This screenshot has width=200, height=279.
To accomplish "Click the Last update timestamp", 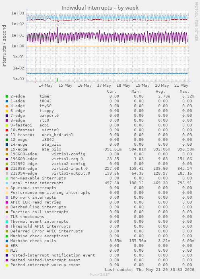I will pos(150,270).
